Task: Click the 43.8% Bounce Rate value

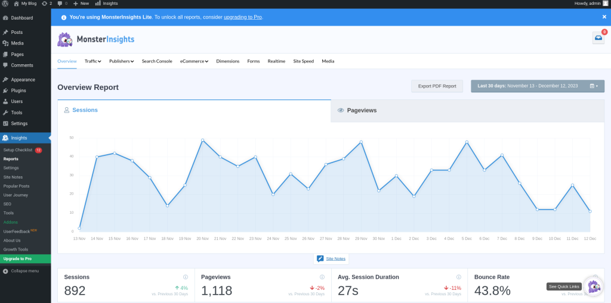Action: point(492,290)
